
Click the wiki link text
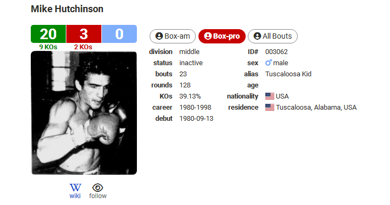coord(75,196)
